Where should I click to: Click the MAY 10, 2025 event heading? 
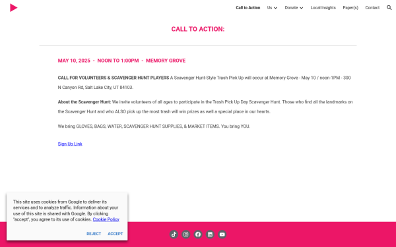tap(121, 61)
